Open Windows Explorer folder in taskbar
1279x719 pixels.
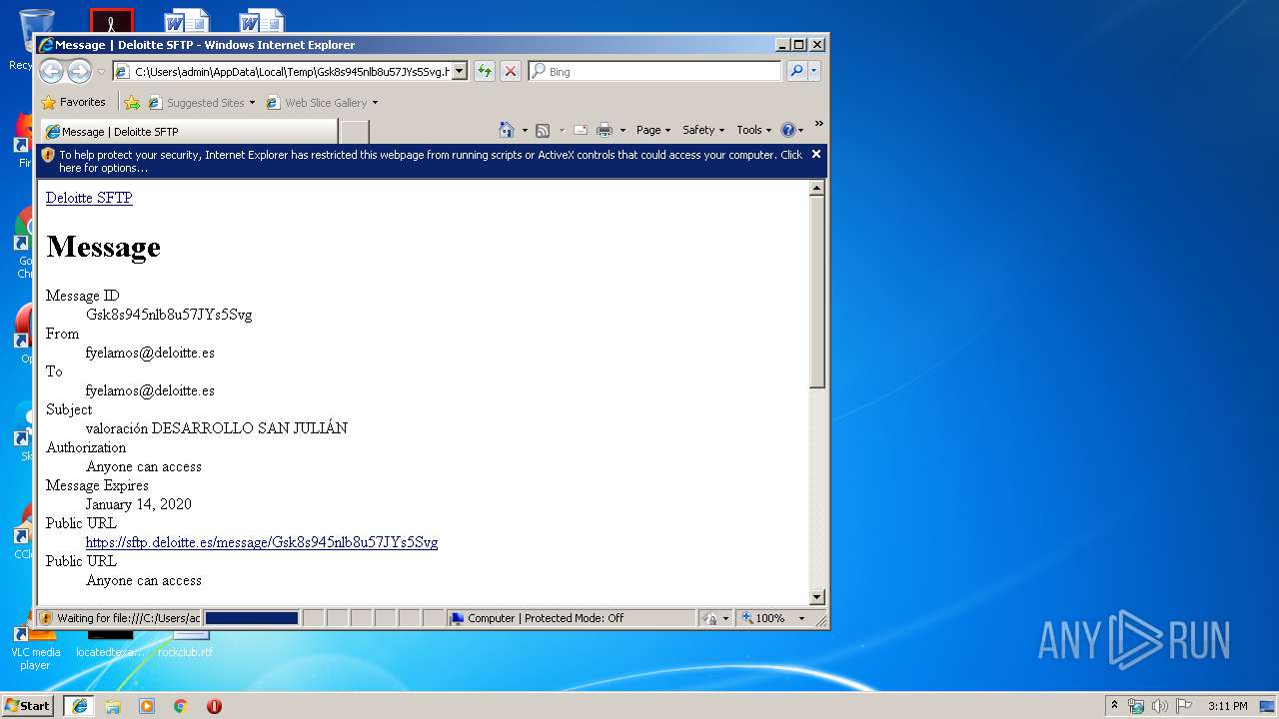pyautogui.click(x=113, y=706)
